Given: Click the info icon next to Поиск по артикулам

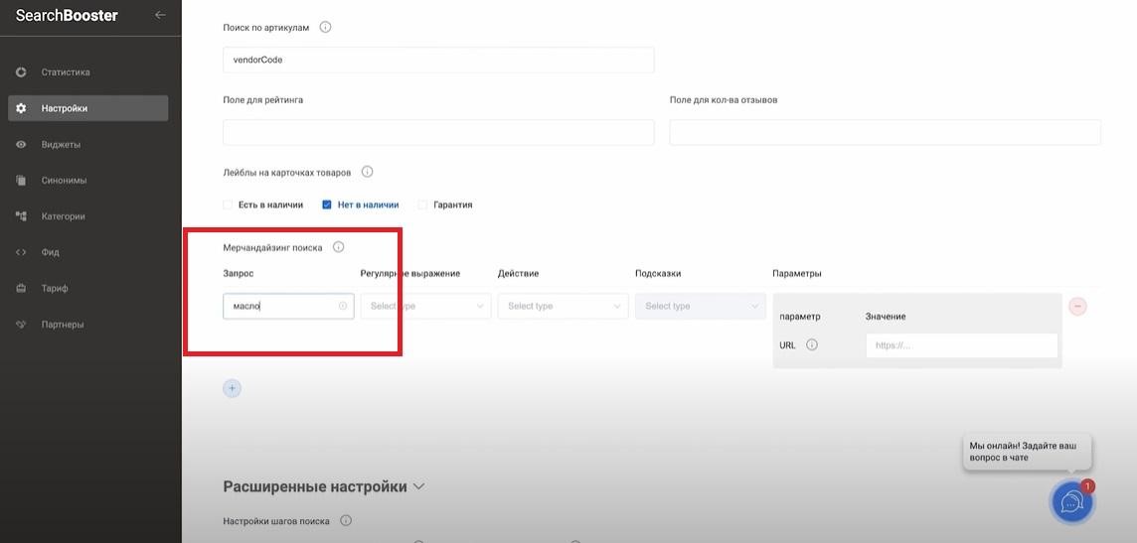Looking at the screenshot, I should 325,27.
